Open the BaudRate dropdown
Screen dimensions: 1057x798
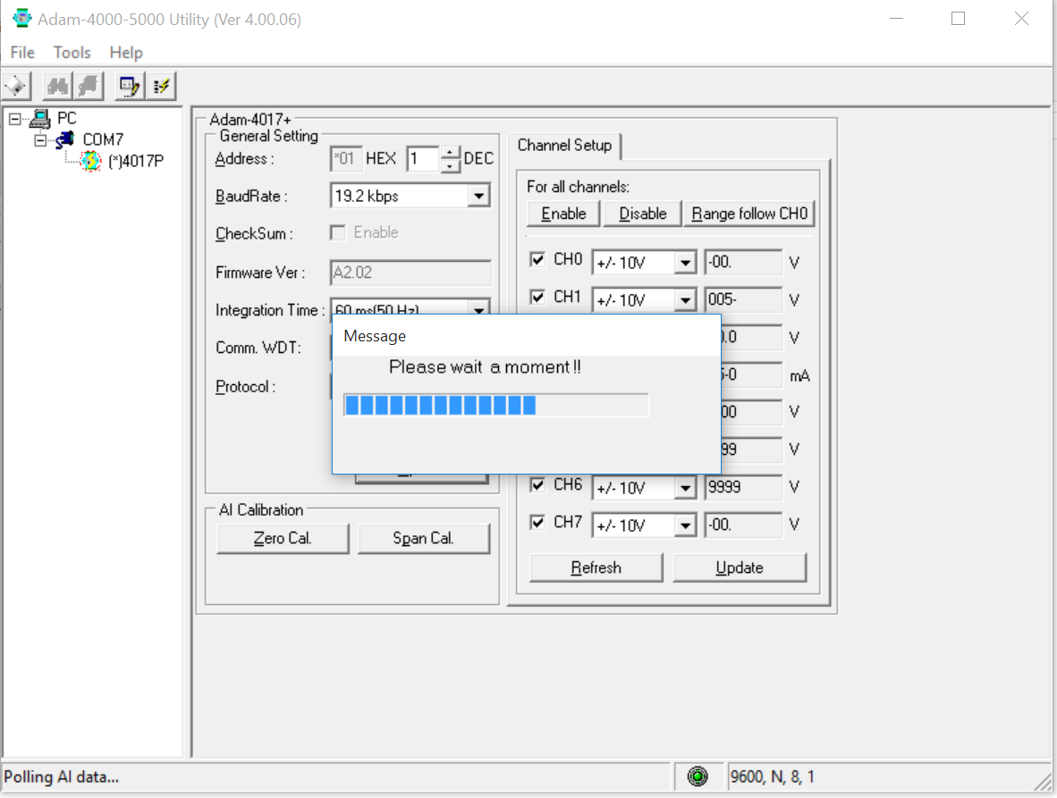[x=478, y=196]
